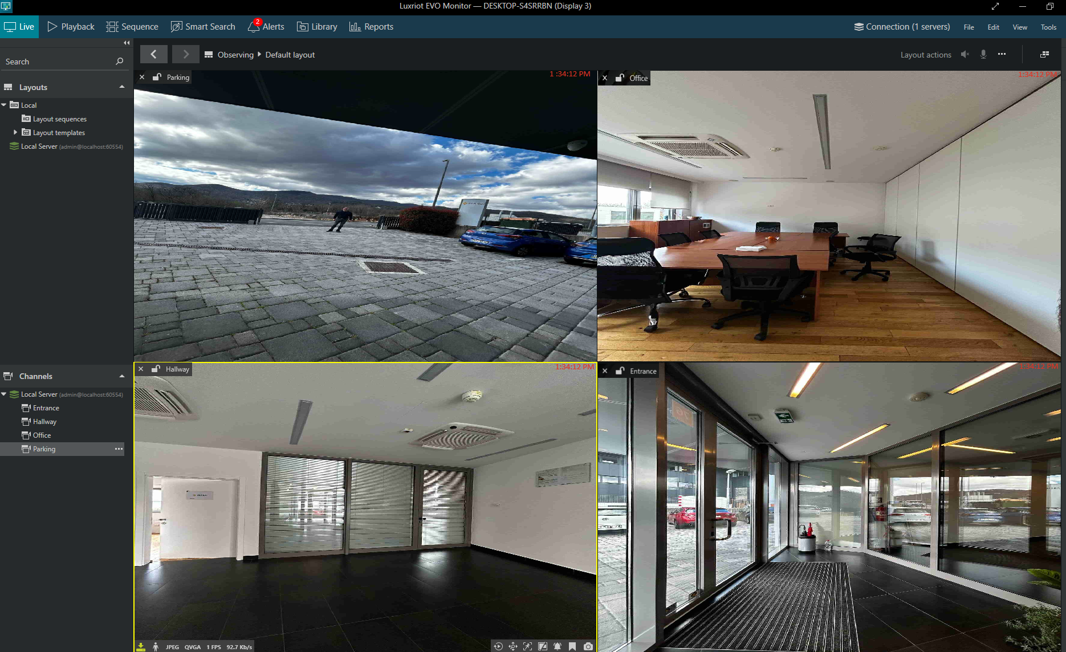Open Layout actions
Screen dimensions: 1066x652
pyautogui.click(x=926, y=55)
